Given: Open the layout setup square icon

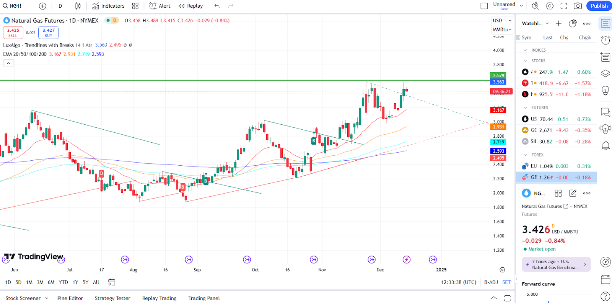Looking at the screenshot, I should pyautogui.click(x=484, y=6).
